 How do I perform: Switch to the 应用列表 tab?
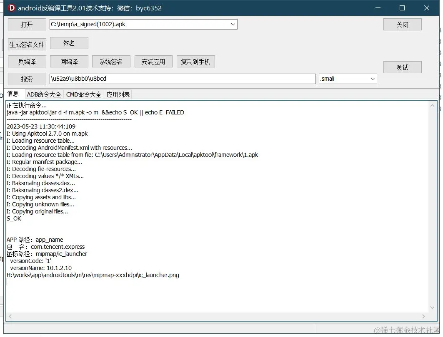[x=118, y=94]
